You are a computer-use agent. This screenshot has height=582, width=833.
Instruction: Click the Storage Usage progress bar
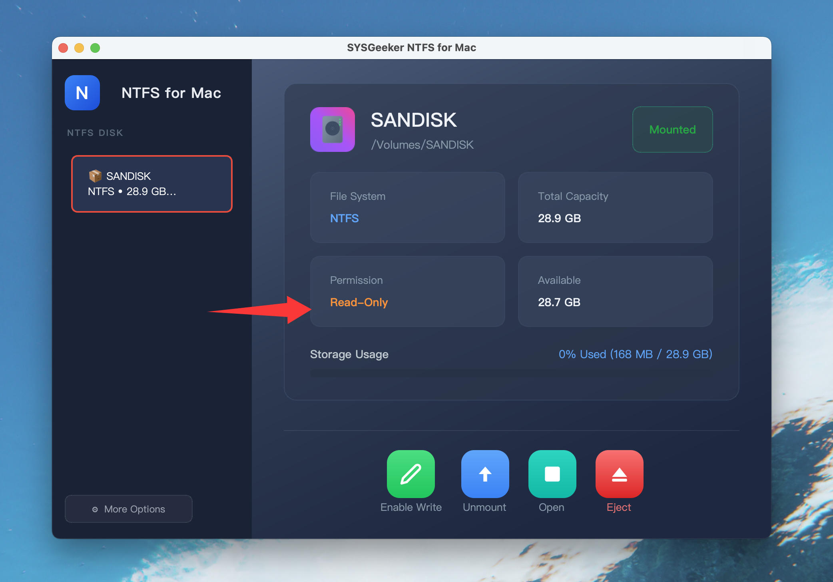tap(511, 373)
